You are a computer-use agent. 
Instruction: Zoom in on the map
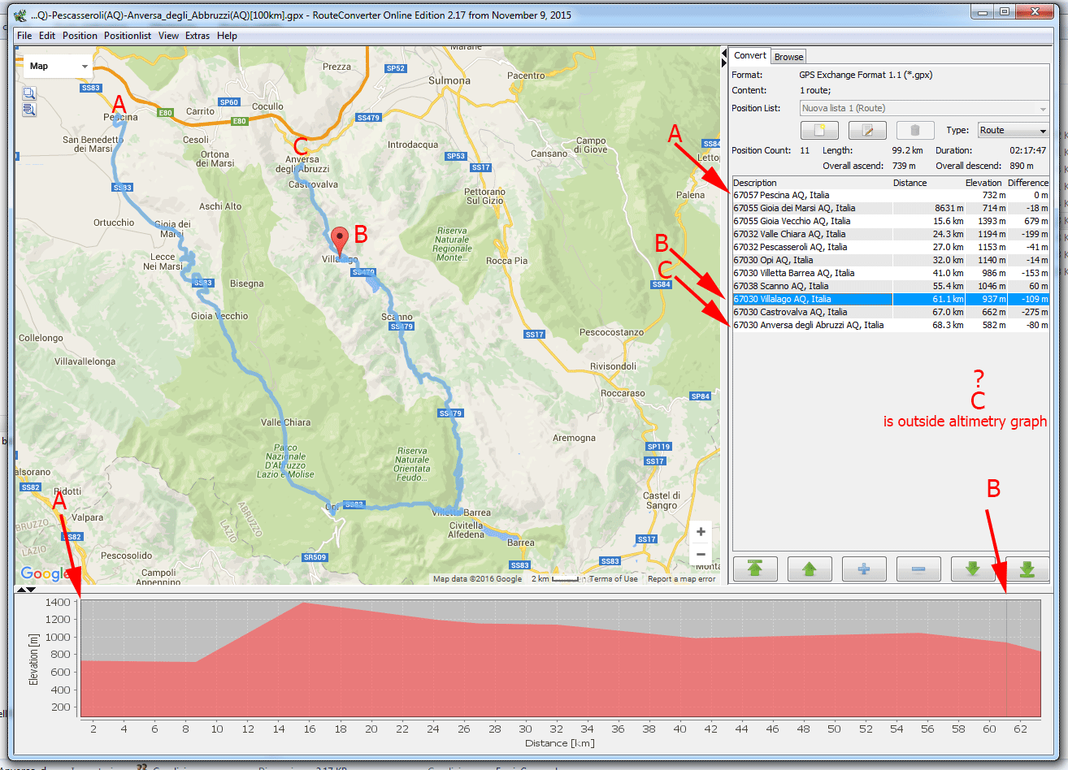click(x=701, y=532)
